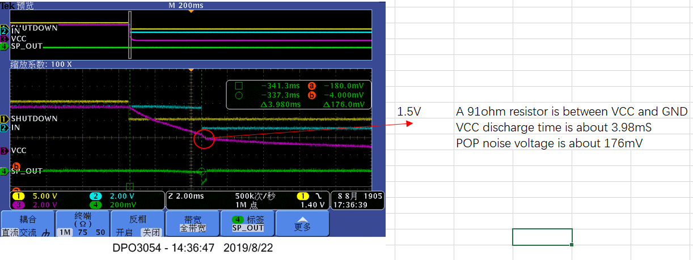Click cursor b orange badge in readout box

tap(311, 95)
